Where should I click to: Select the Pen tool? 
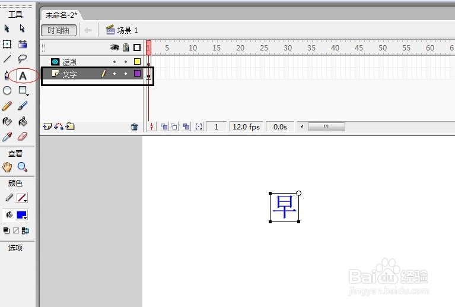[7, 75]
